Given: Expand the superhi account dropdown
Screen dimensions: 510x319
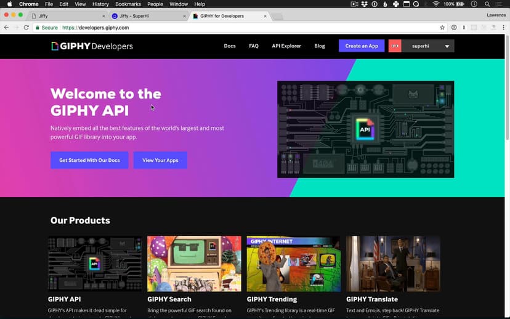Looking at the screenshot, I should pyautogui.click(x=447, y=46).
